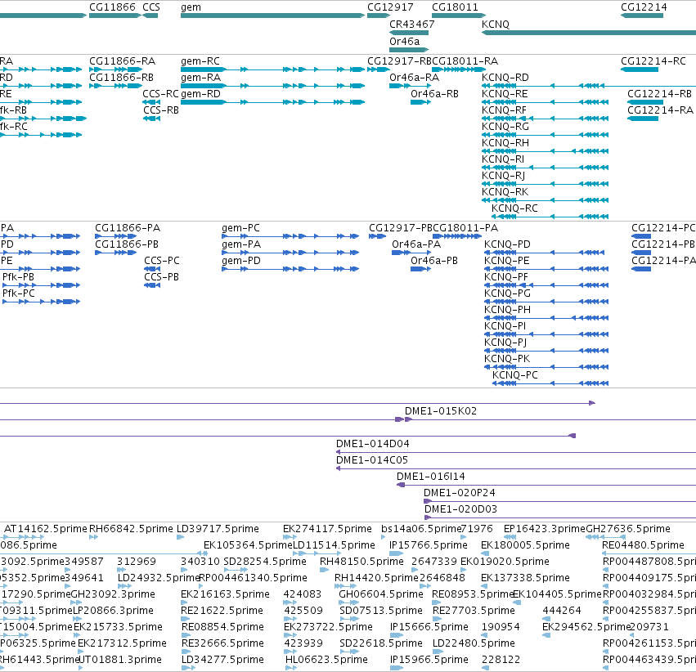This screenshot has width=696, height=672.
Task: Click protein gem-PD
Action: pyautogui.click(x=290, y=269)
